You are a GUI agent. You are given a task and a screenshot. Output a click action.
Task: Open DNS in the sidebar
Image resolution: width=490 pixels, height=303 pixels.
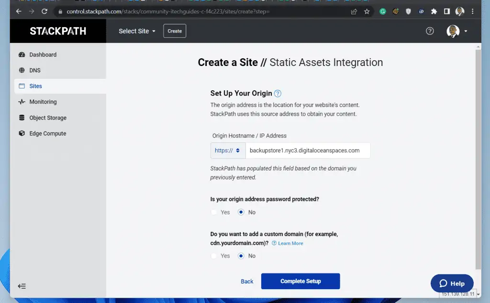tap(60, 70)
